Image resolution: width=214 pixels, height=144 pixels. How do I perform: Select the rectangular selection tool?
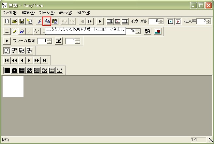[x=7, y=31]
